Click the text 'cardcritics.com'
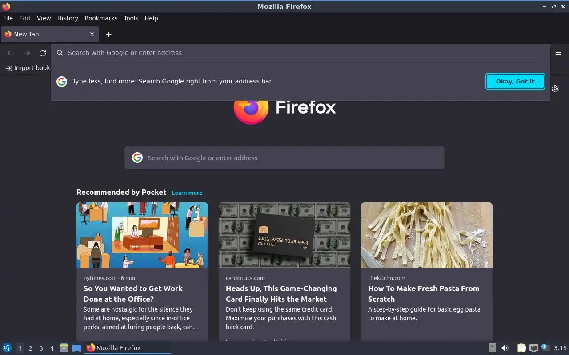This screenshot has width=569, height=355. (245, 278)
